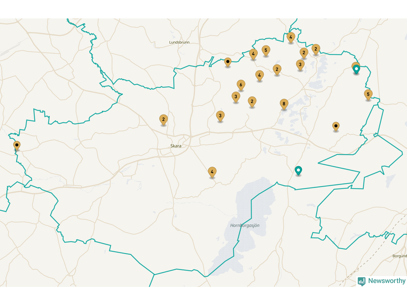Click the Skara town label
The height and width of the screenshot is (305, 407).
pos(176,146)
